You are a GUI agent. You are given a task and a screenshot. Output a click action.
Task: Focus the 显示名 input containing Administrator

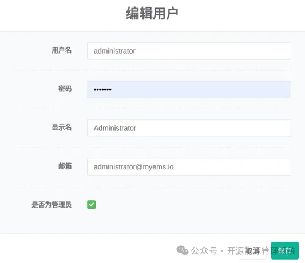click(x=189, y=128)
